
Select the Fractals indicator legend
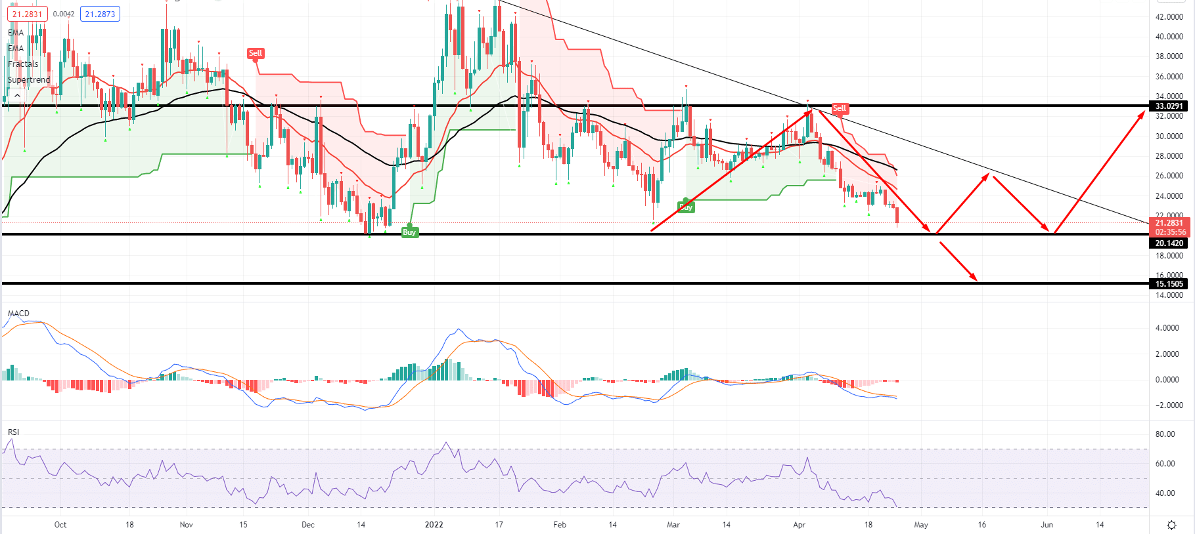[x=23, y=64]
